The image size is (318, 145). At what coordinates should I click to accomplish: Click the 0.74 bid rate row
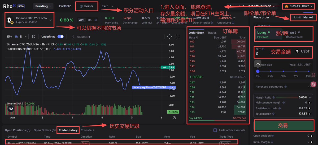click(x=217, y=107)
